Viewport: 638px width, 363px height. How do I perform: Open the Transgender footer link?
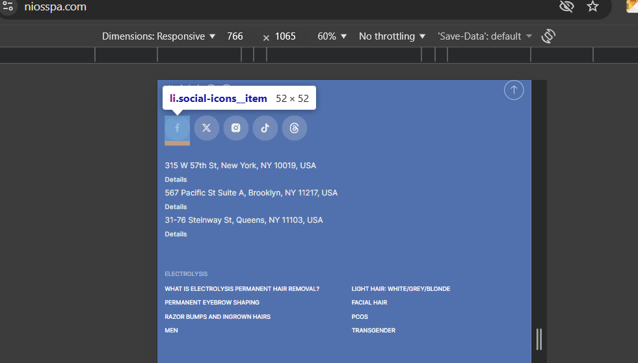373,330
